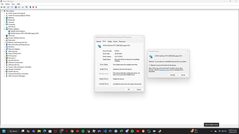Open the Help menu

pyautogui.click(x=18, y=4)
